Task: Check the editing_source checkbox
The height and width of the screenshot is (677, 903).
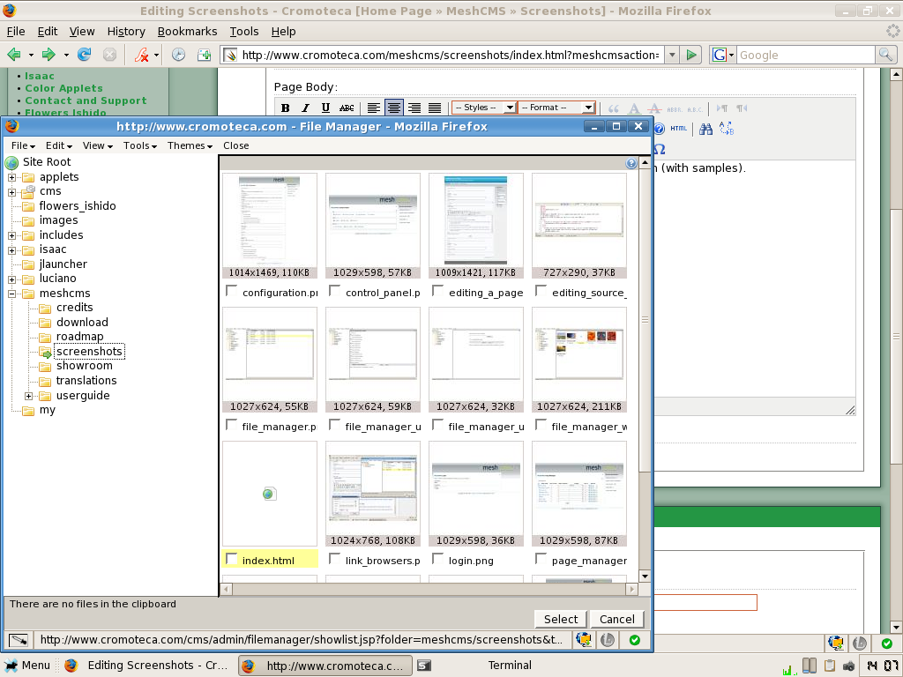Action: coord(541,291)
